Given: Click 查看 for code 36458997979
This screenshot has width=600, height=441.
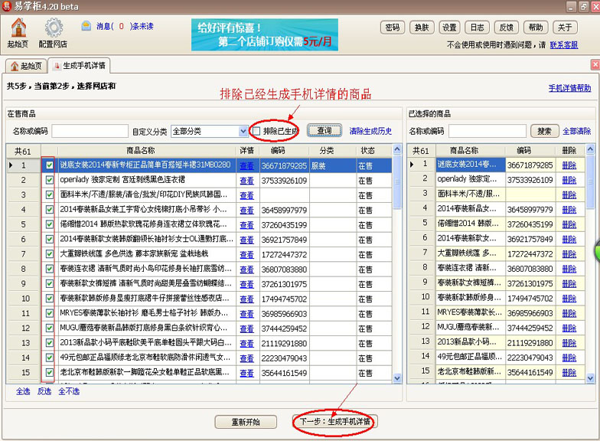Looking at the screenshot, I should click(x=246, y=210).
